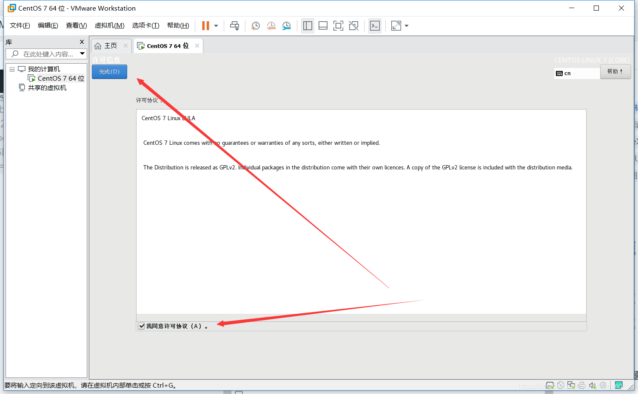Toggle the 我同意许可协议 checkbox

(142, 326)
